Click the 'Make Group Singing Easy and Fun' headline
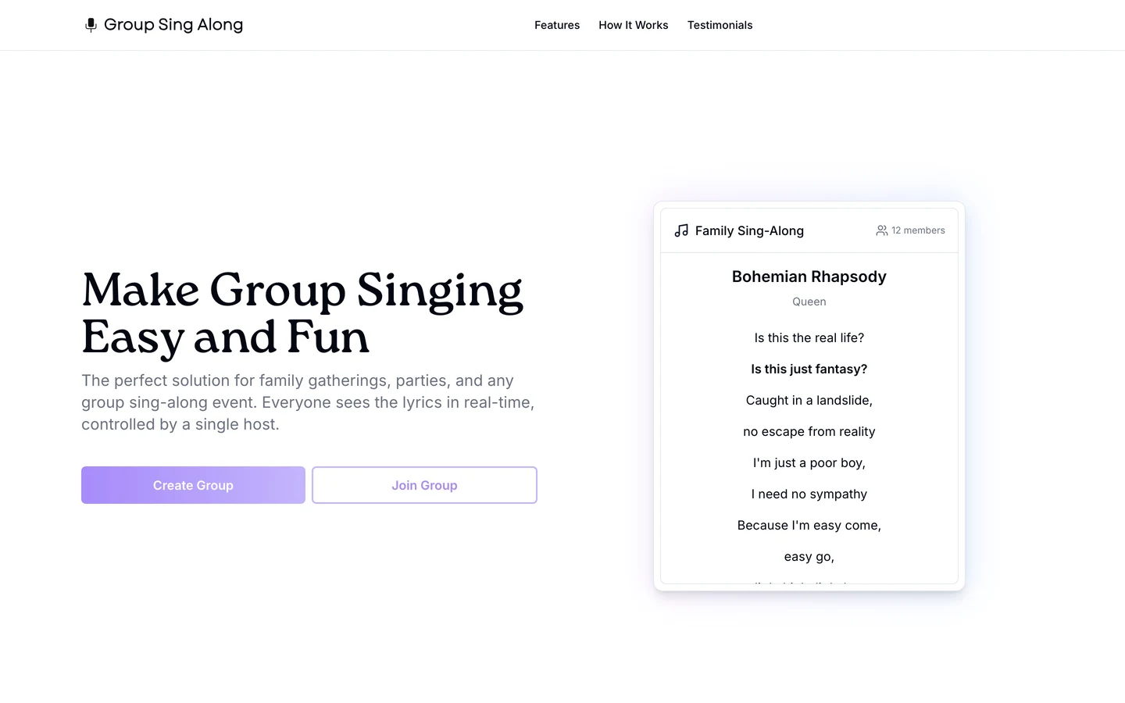 (x=302, y=313)
